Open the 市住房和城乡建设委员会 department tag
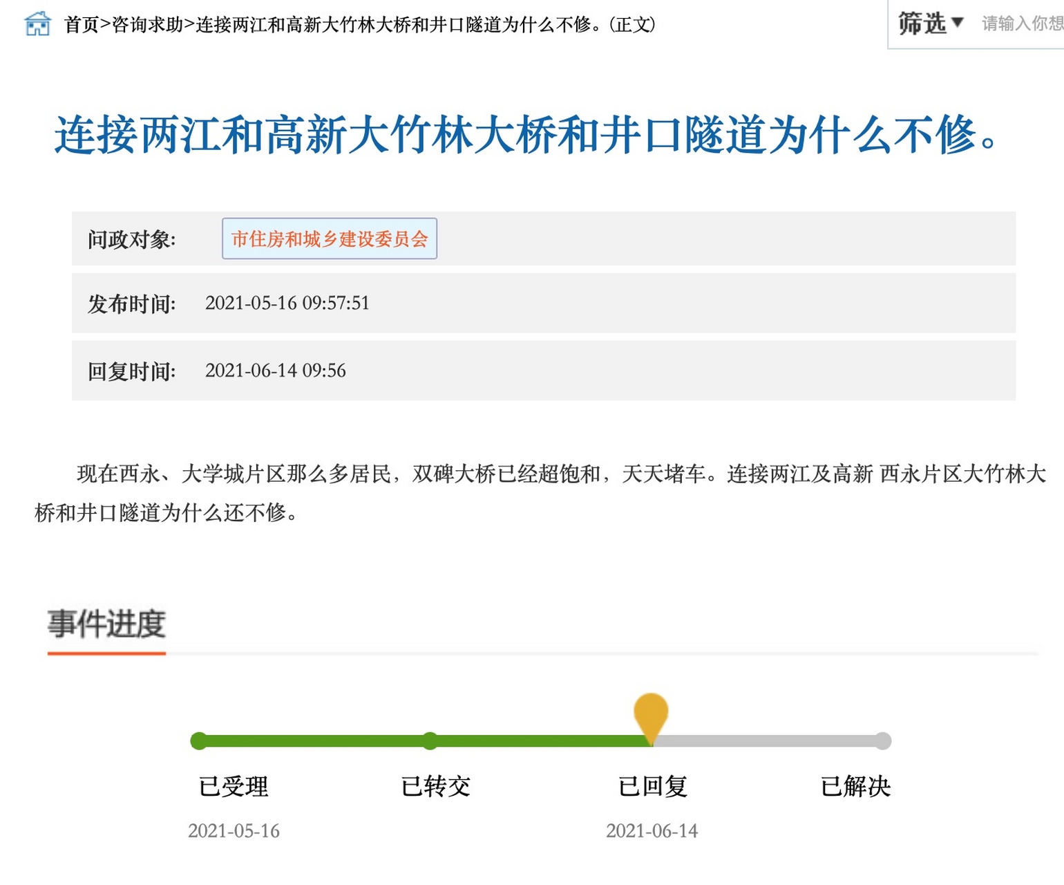Screen dimensions: 1064x885 pos(330,239)
